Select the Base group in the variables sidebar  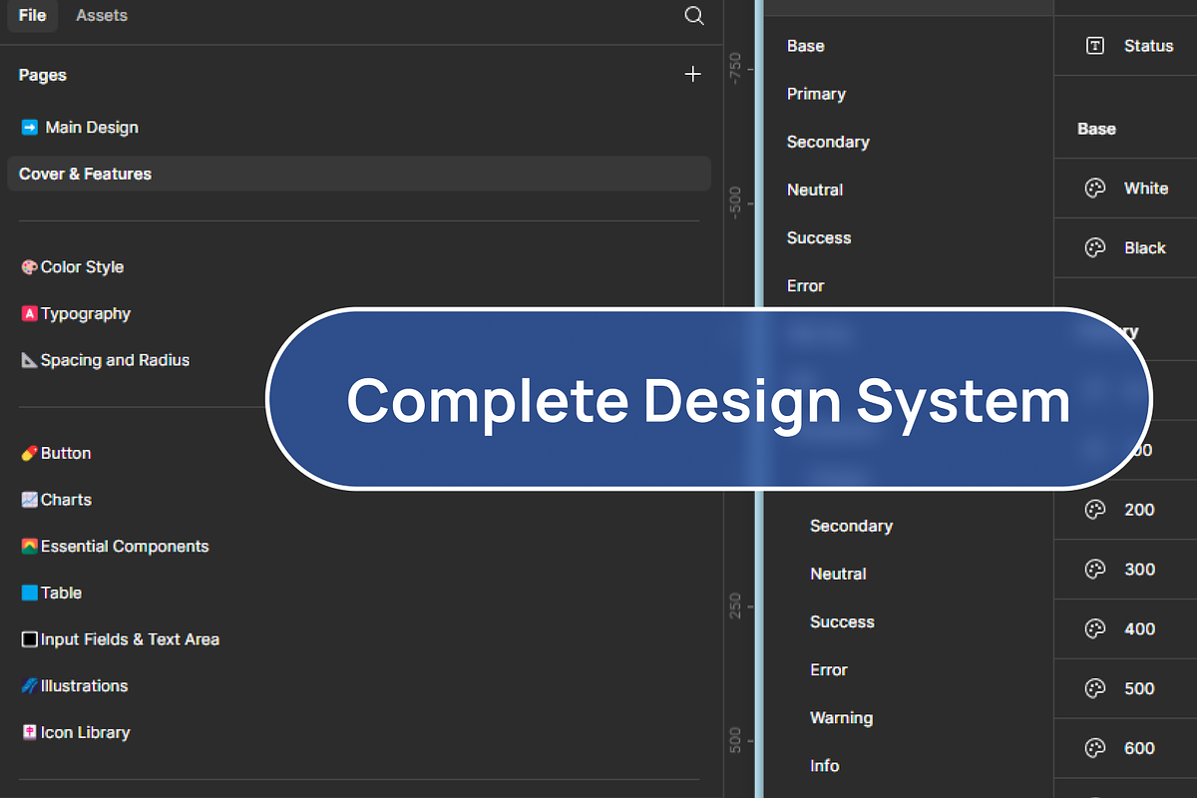806,46
